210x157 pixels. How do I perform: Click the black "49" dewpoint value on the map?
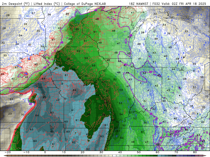[100, 43]
